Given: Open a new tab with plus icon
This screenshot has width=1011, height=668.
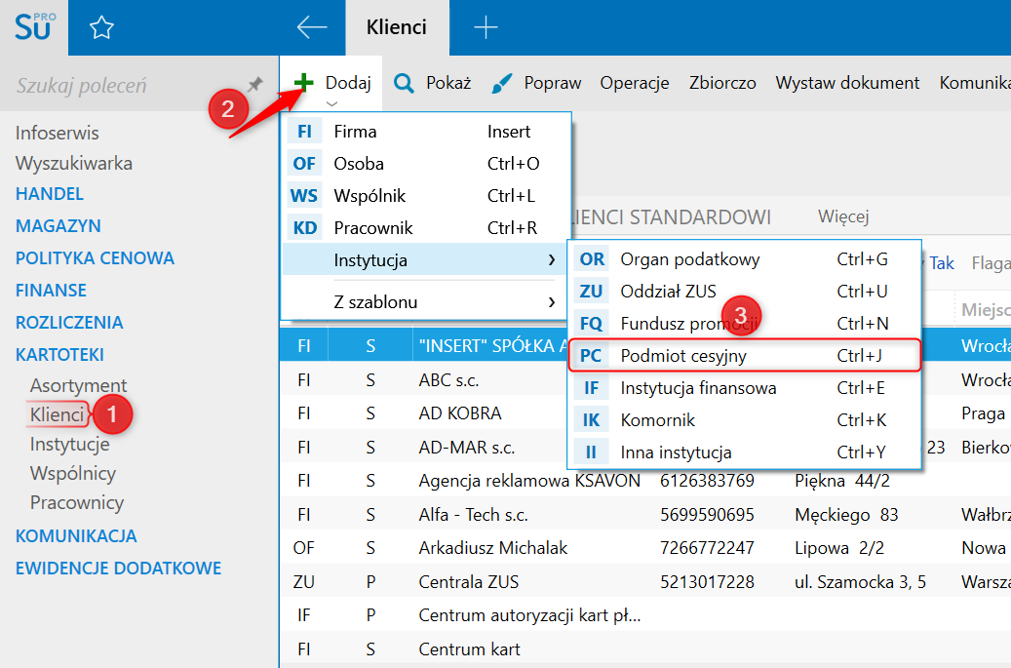Looking at the screenshot, I should click(x=486, y=28).
